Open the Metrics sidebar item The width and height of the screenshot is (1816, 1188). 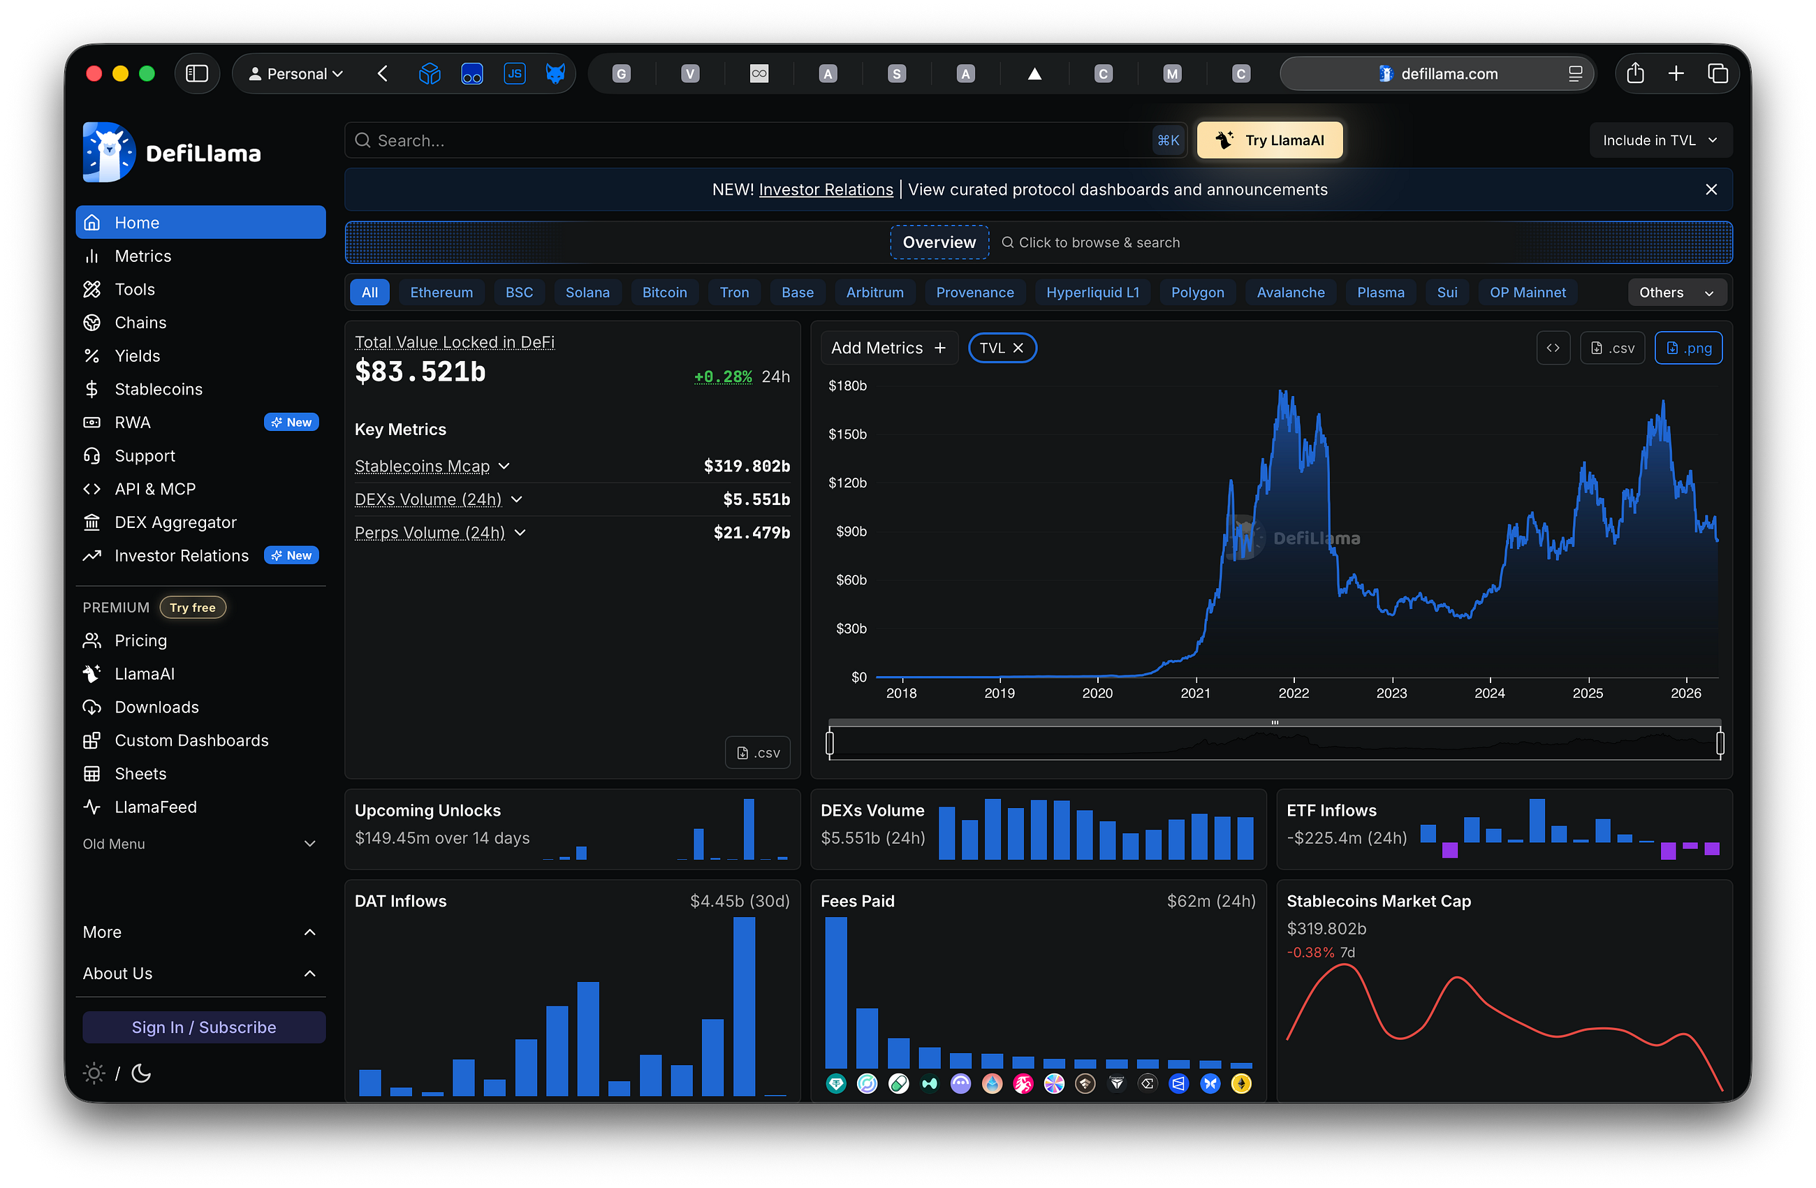[200, 256]
